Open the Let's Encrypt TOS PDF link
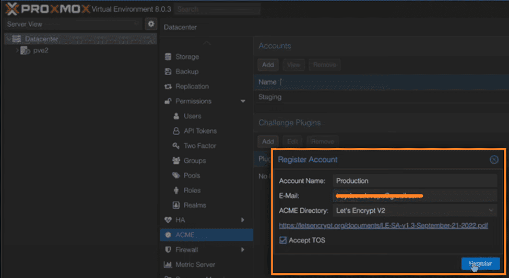509x278 pixels. [383, 225]
